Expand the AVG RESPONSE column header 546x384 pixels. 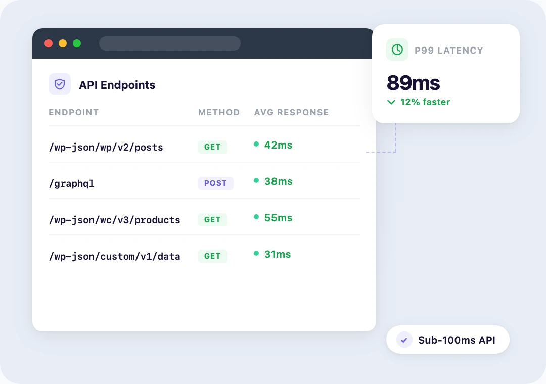[292, 112]
